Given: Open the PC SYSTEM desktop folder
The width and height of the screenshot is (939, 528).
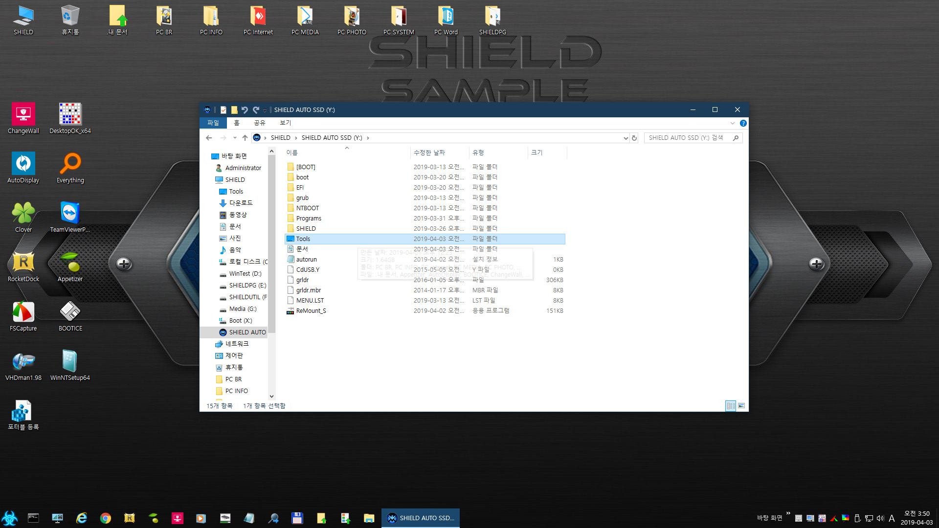Looking at the screenshot, I should (399, 20).
